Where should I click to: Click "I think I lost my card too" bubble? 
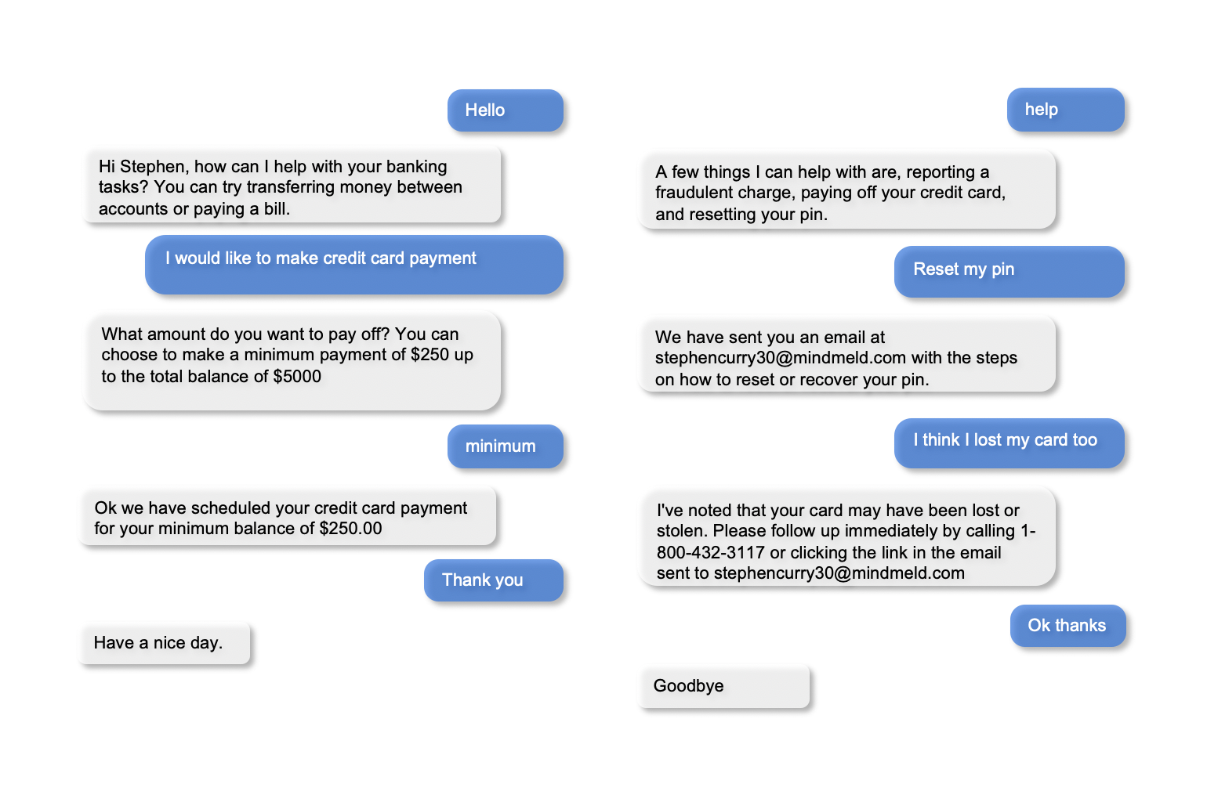pyautogui.click(x=1009, y=443)
